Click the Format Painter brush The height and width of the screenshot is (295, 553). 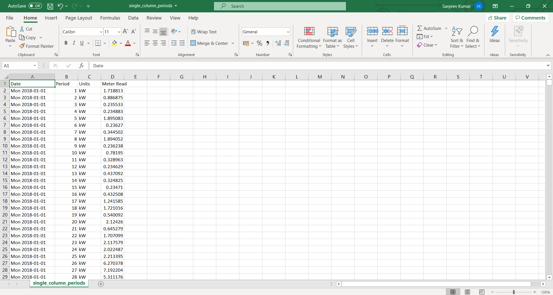(22, 46)
